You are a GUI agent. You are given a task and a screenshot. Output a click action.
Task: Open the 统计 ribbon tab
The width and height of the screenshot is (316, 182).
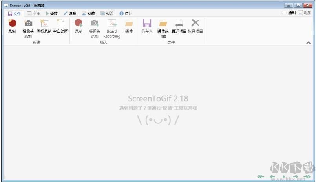(x=126, y=13)
